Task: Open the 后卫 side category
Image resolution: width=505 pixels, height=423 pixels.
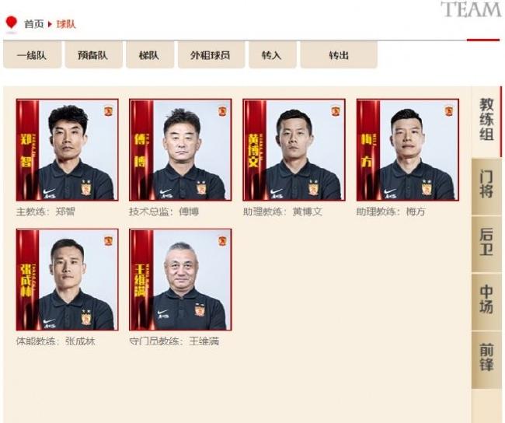Action: (x=486, y=244)
